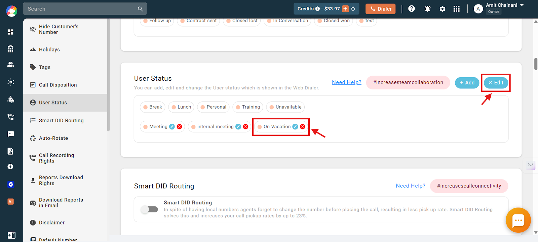Click the collapse panel handle on the right edge
538x242 pixels.
(x=531, y=165)
